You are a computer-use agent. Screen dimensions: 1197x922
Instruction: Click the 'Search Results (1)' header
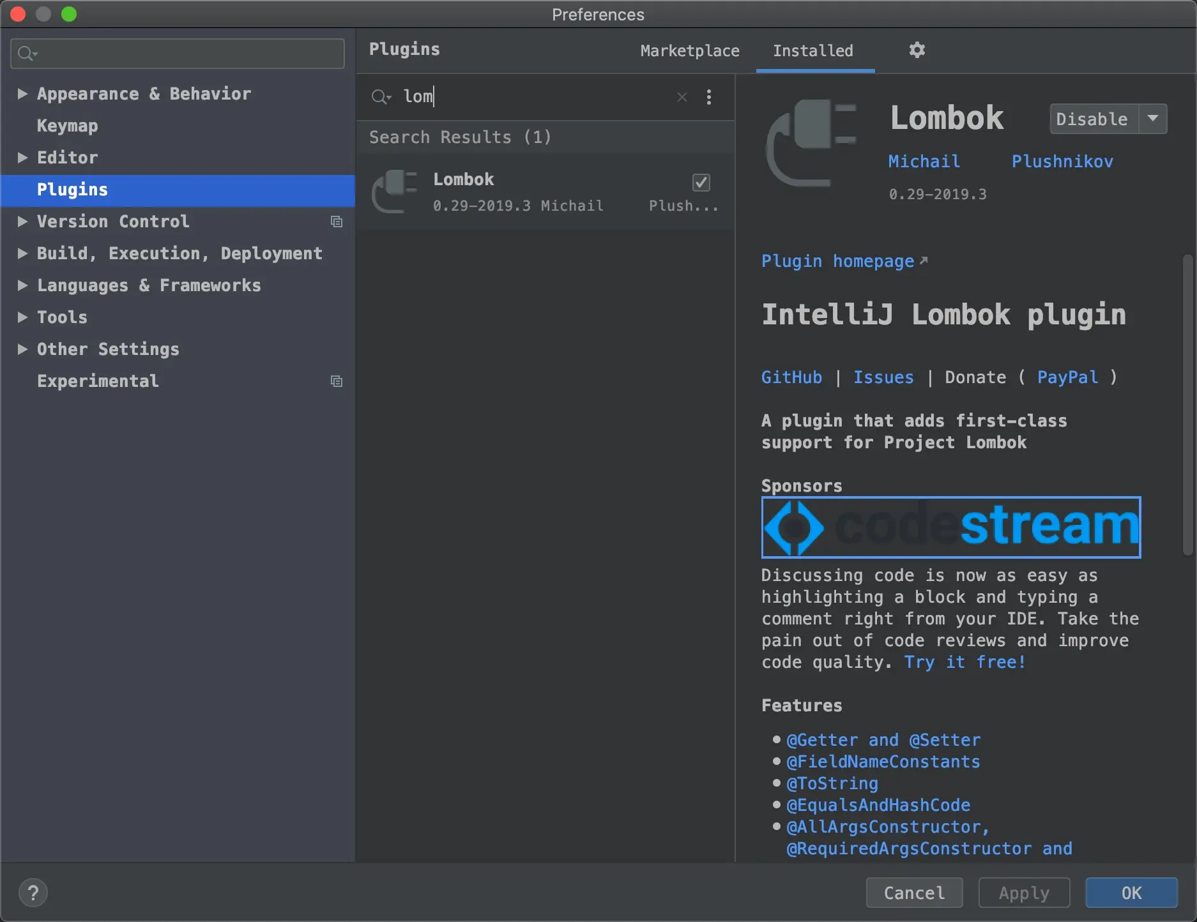pyautogui.click(x=460, y=137)
